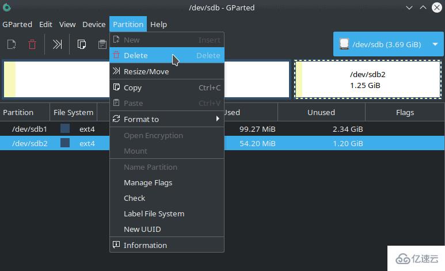Open partition Information menu entry
Screen dimensions: 445x271
pos(167,245)
